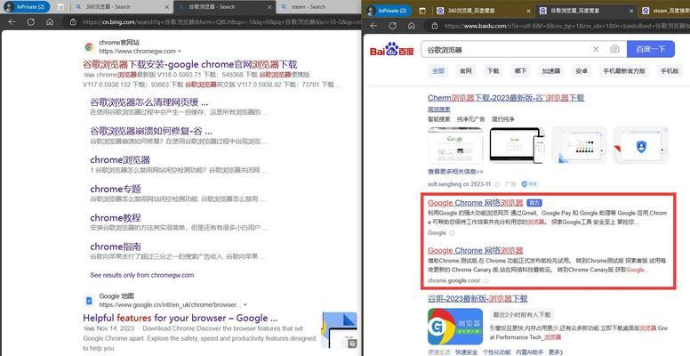Viewport: 690px width, 356px height.
Task: Click the Baidu 百度 logo
Action: tap(391, 49)
